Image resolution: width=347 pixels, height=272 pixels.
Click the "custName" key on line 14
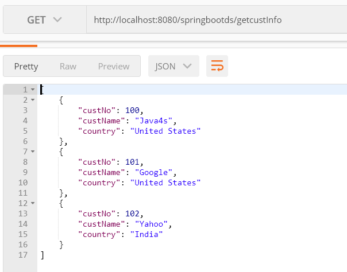tap(102, 224)
